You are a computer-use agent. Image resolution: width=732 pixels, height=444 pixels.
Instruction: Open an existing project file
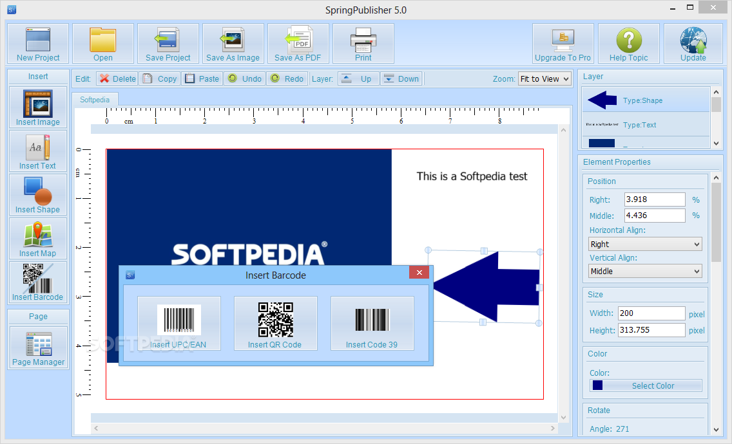pos(102,43)
